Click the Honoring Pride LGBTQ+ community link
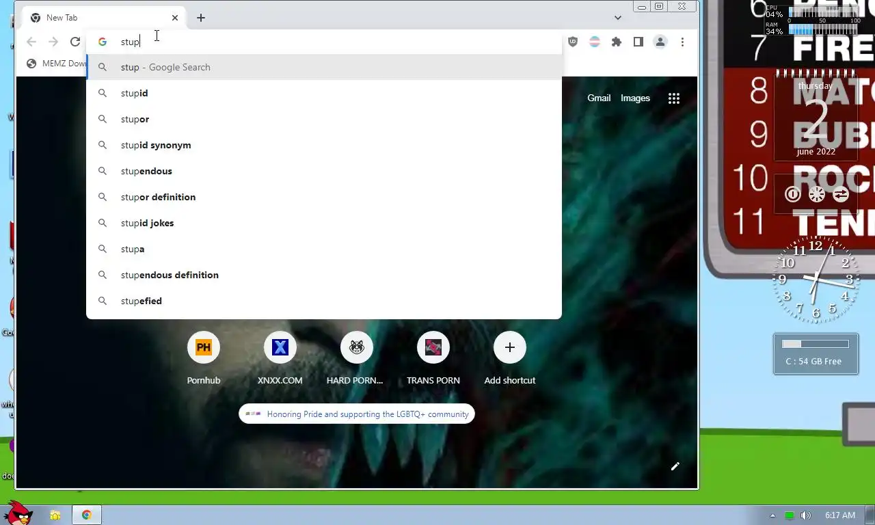Viewport: 875px width, 525px height. click(x=357, y=414)
